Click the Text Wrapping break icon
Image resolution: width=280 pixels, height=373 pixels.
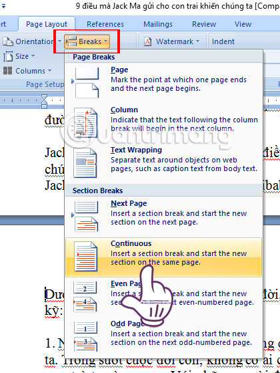tap(85, 162)
